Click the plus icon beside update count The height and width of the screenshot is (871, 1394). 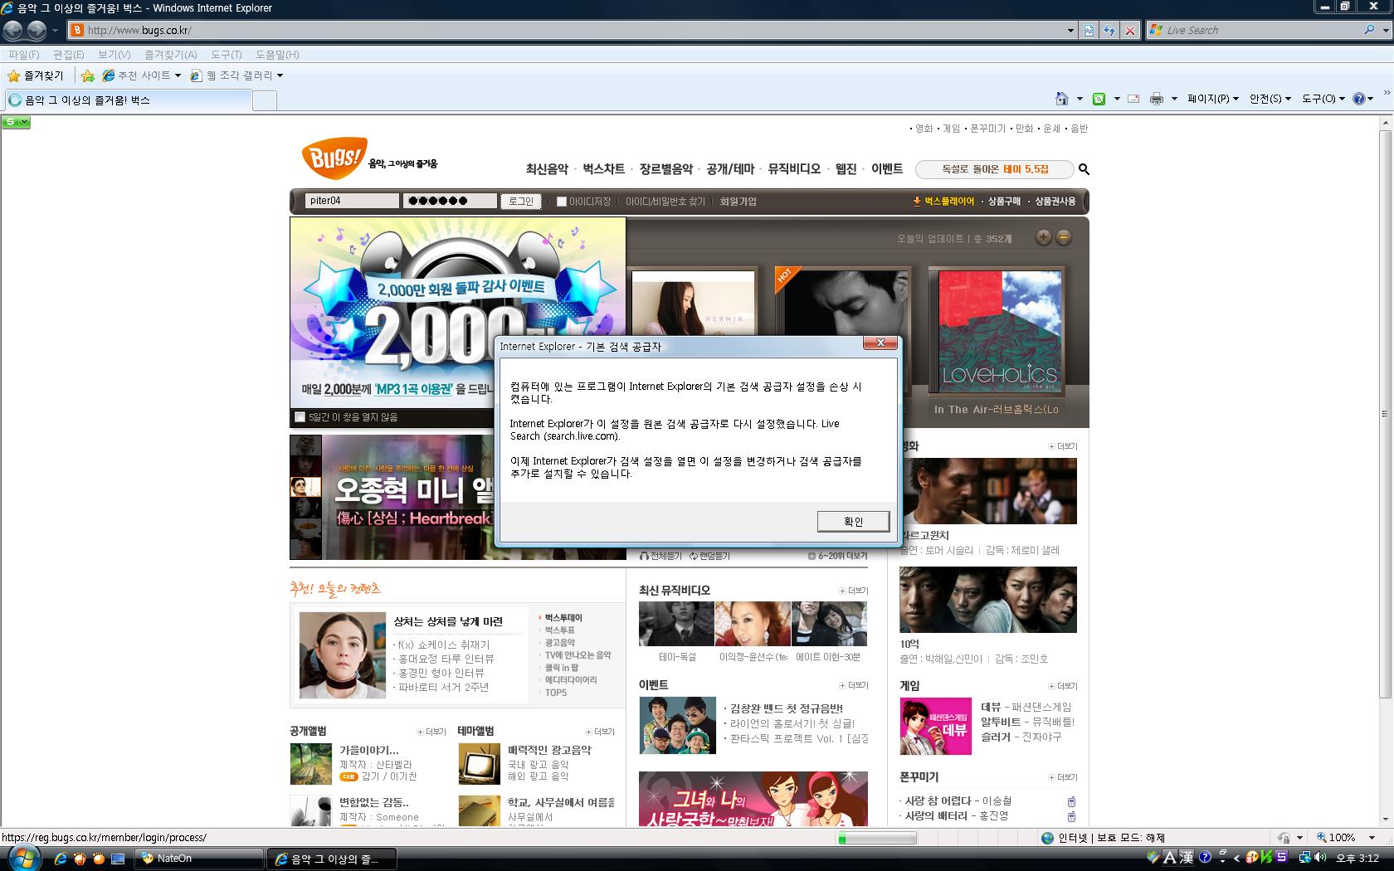pos(1043,237)
